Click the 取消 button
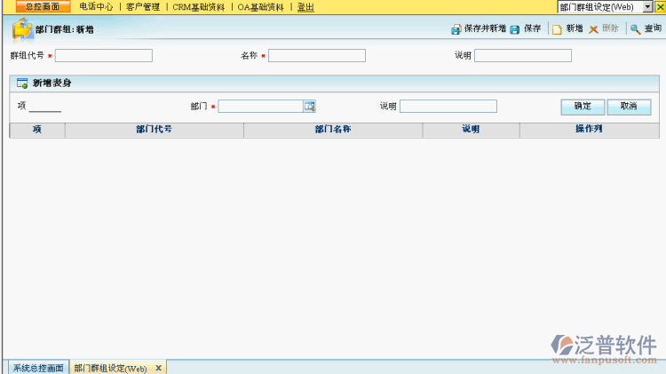Screen dimensions: 666x374 (x=629, y=107)
